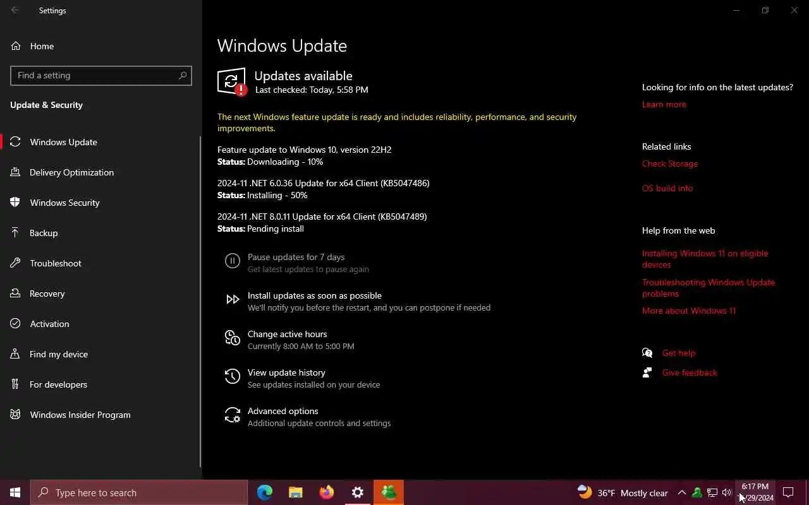The height and width of the screenshot is (505, 809).
Task: Click the 36°F Mostly clear weather widget
Action: pyautogui.click(x=622, y=492)
